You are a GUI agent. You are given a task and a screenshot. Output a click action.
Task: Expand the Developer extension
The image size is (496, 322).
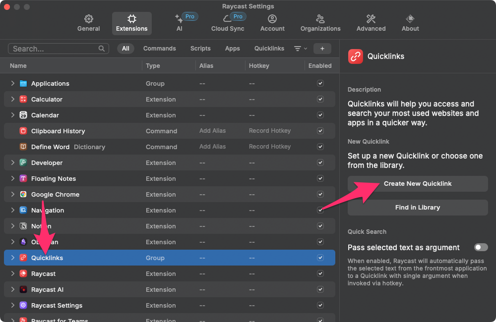click(13, 162)
